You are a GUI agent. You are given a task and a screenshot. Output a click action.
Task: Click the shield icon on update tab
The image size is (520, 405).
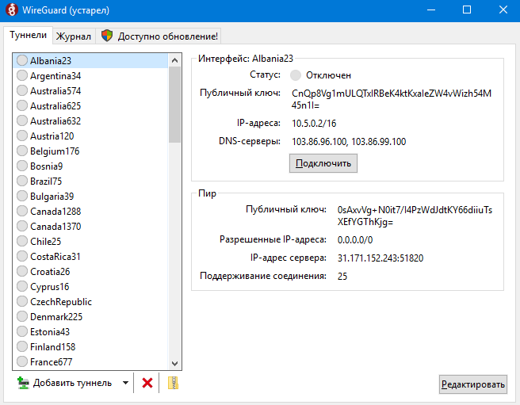[107, 36]
